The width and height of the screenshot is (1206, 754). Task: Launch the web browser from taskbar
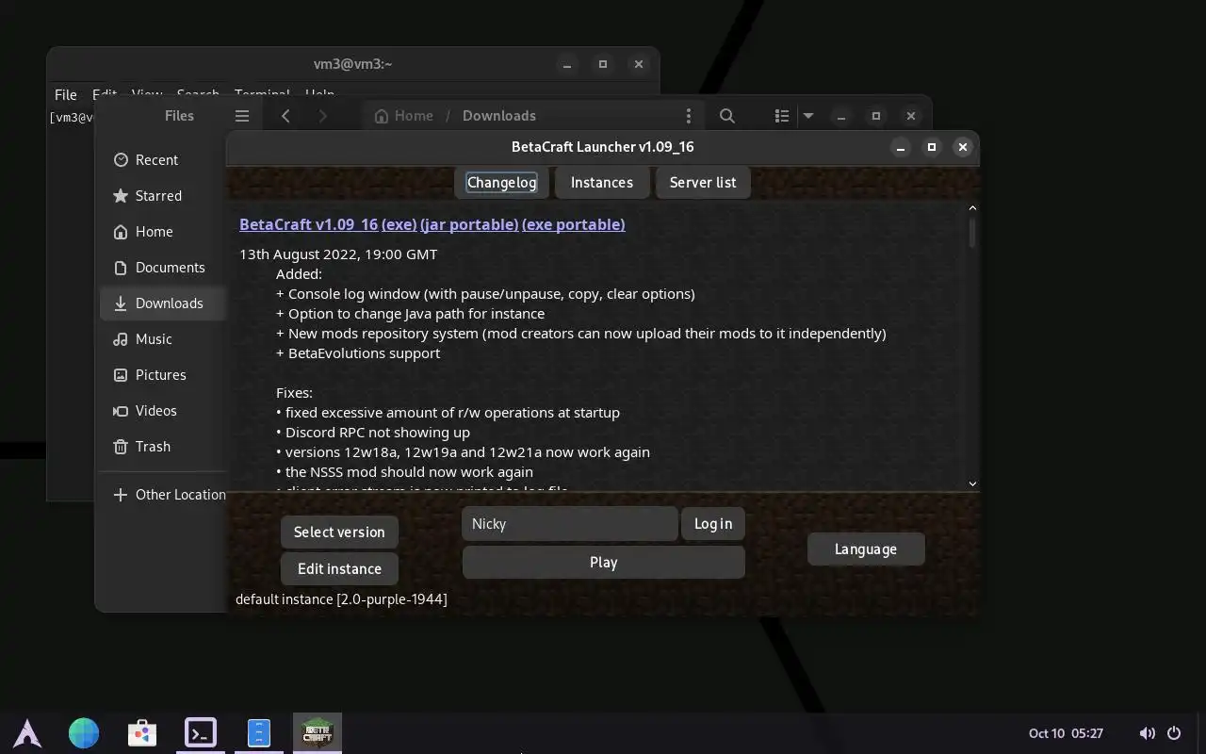point(84,732)
